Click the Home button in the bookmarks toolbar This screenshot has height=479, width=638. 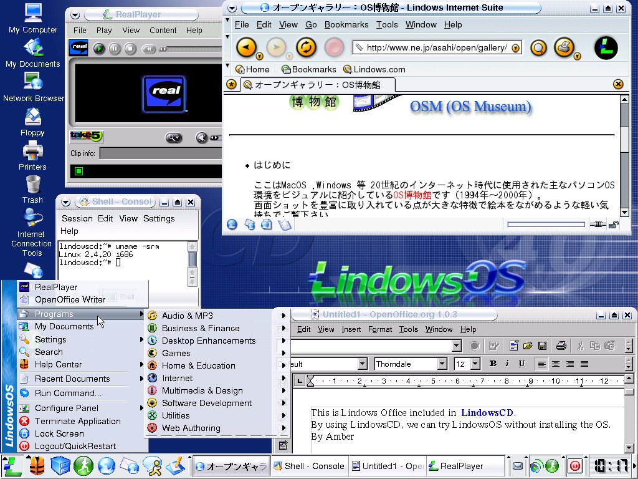tap(252, 69)
